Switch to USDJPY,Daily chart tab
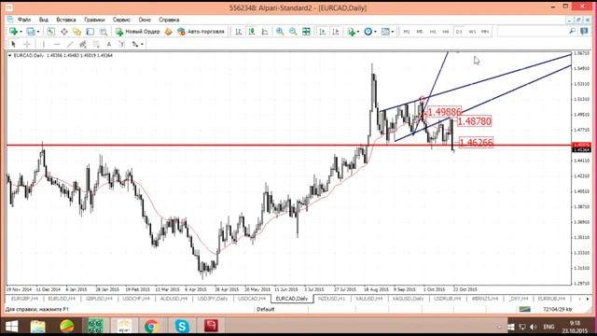Screen dimensions: 597x336 [213, 299]
